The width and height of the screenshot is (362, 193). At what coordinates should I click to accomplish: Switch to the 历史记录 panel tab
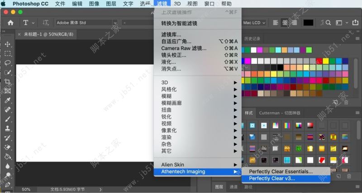[252, 38]
